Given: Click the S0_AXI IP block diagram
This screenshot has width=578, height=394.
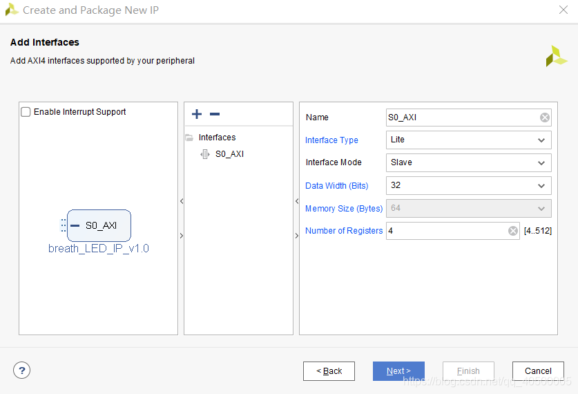Looking at the screenshot, I should (x=99, y=225).
